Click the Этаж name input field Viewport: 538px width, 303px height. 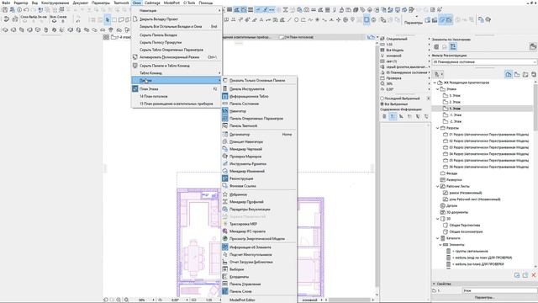pyautogui.click(x=499, y=290)
